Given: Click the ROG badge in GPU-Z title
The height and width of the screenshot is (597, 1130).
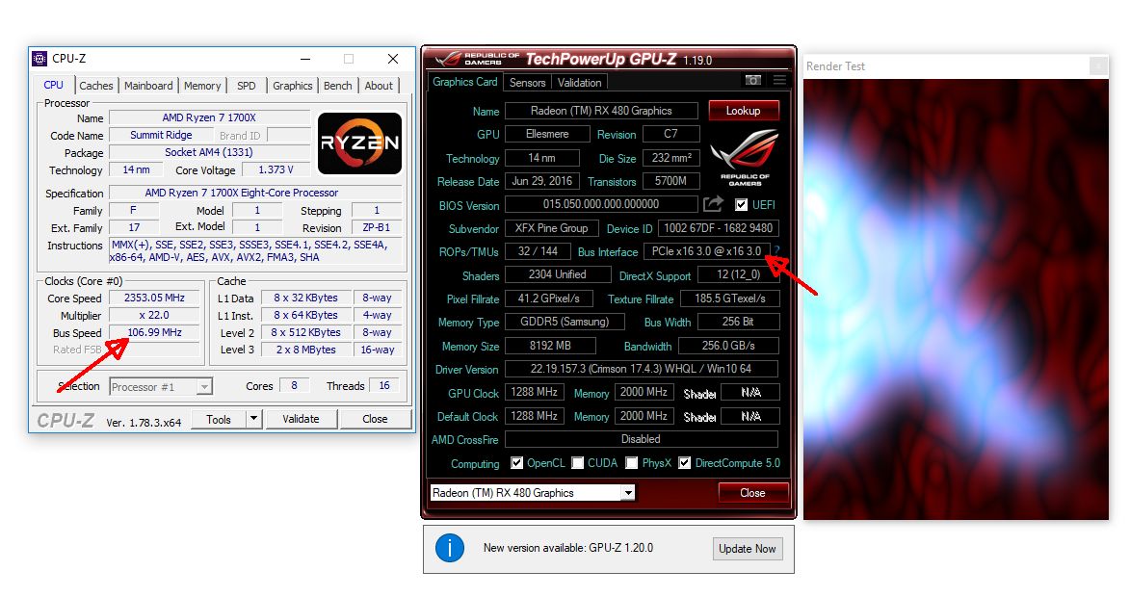Looking at the screenshot, I should pos(476,59).
